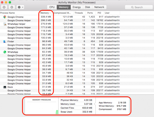Viewport: 154px width, 117px height.
Task: Click the 124.0 MB compressed memory cell
Action: [x=68, y=24]
